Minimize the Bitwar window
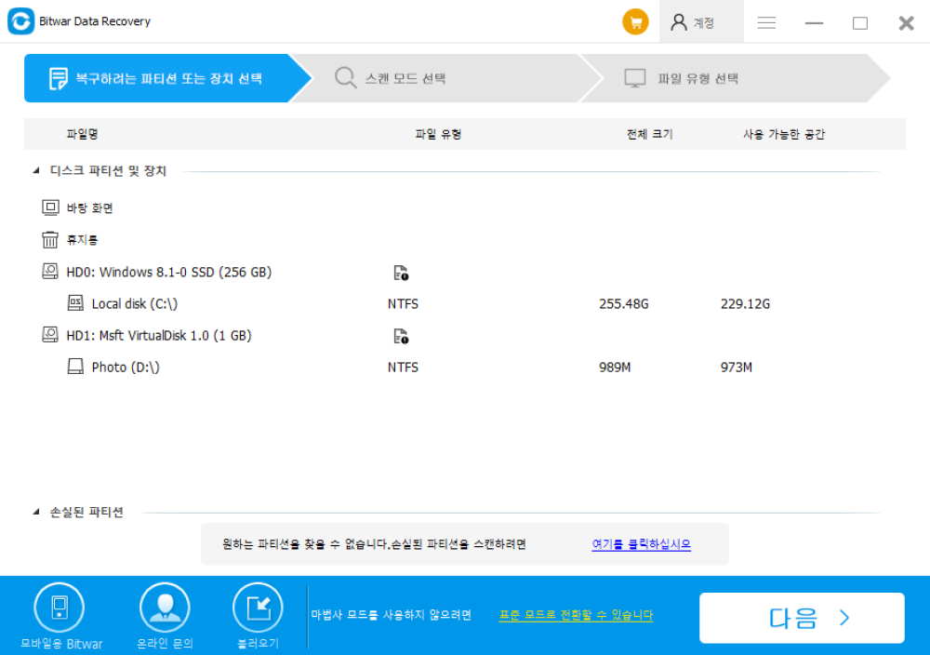Image resolution: width=930 pixels, height=655 pixels. 814,22
